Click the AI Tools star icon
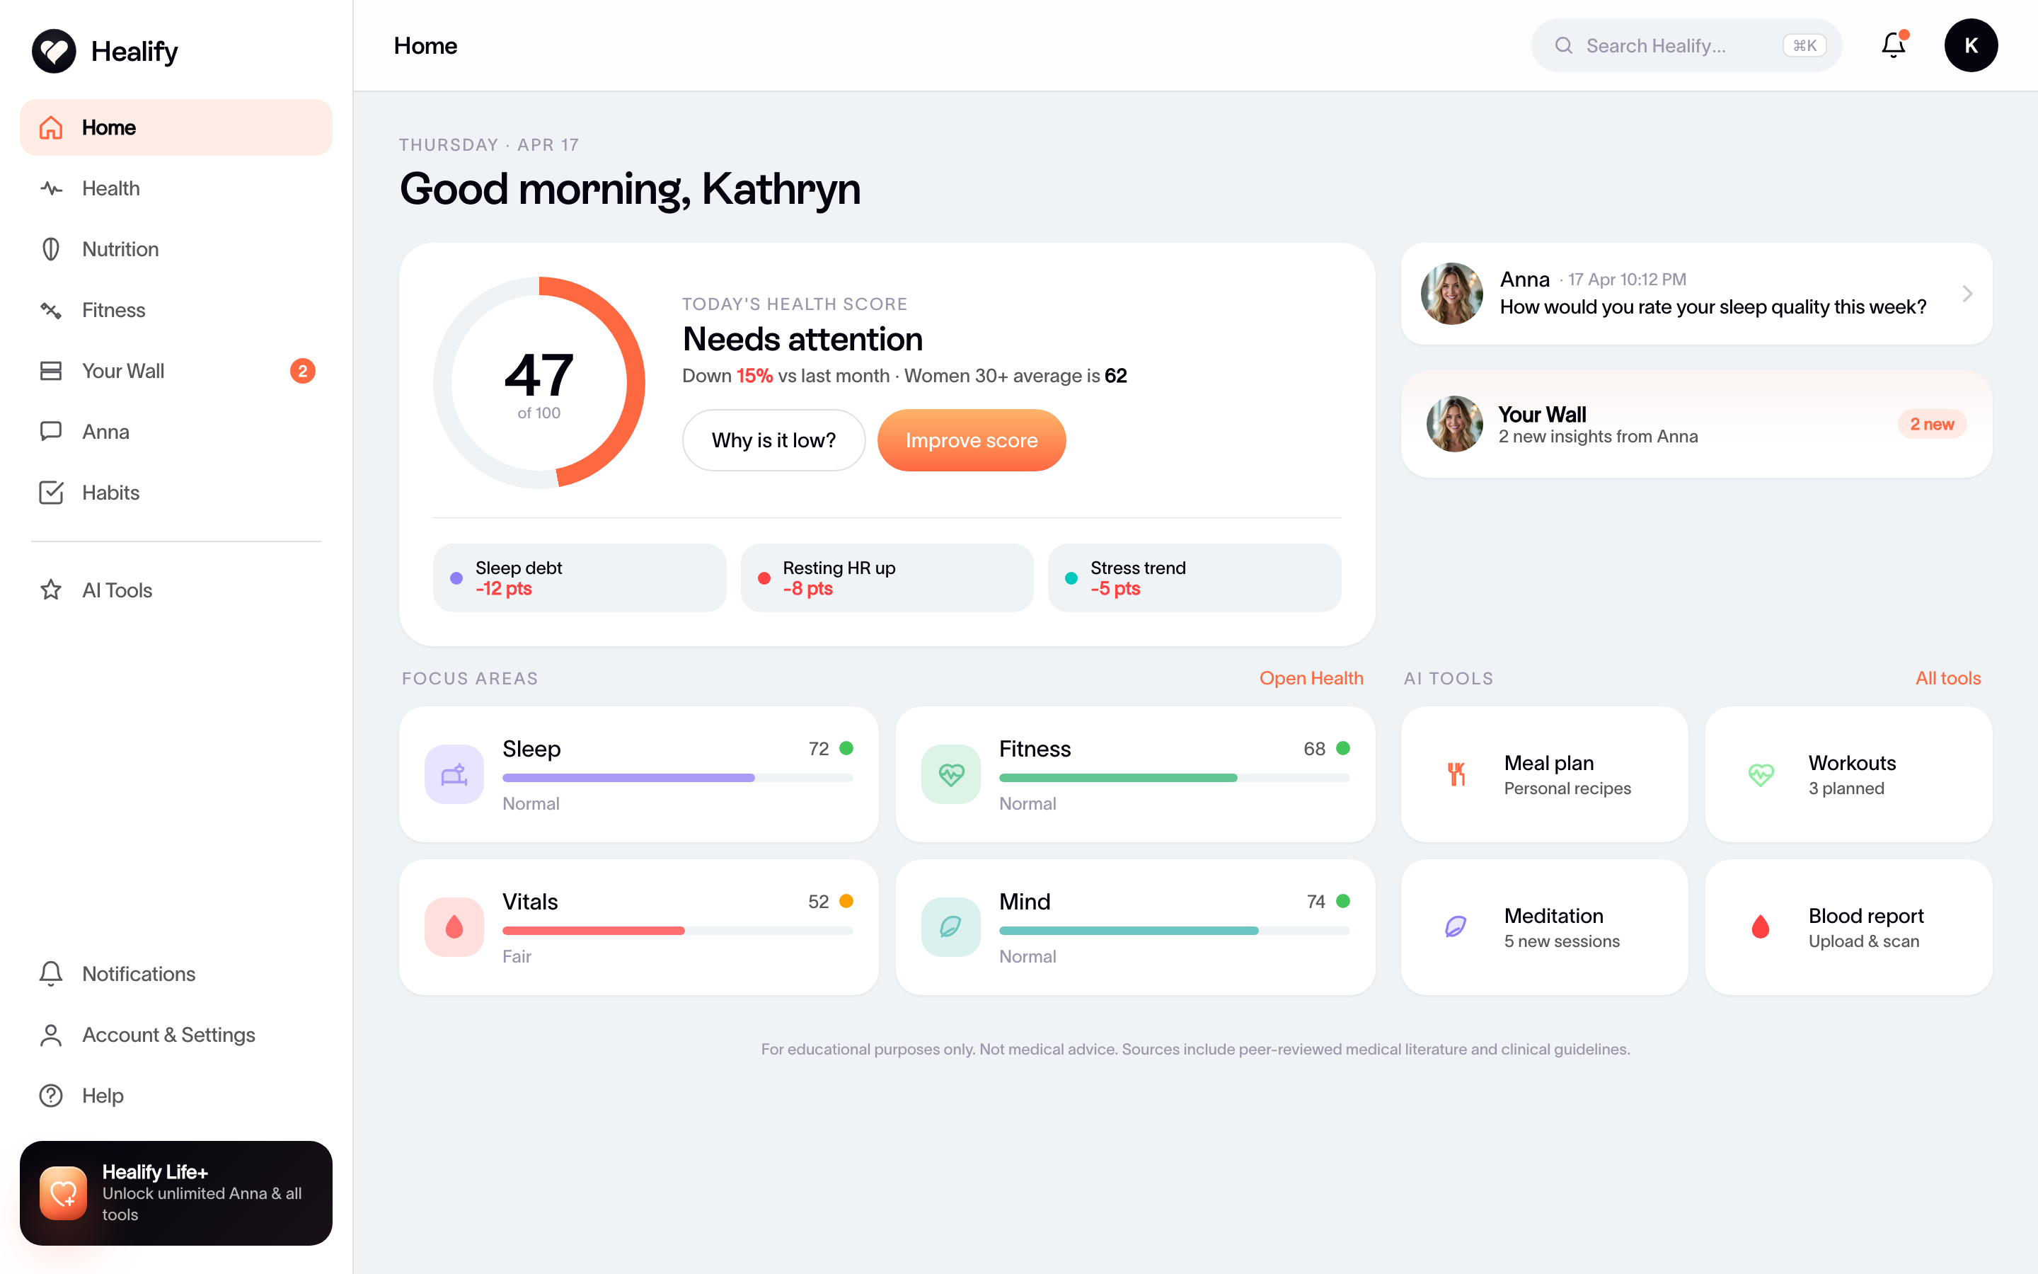Screen dimensions: 2038x1274 [x=52, y=590]
